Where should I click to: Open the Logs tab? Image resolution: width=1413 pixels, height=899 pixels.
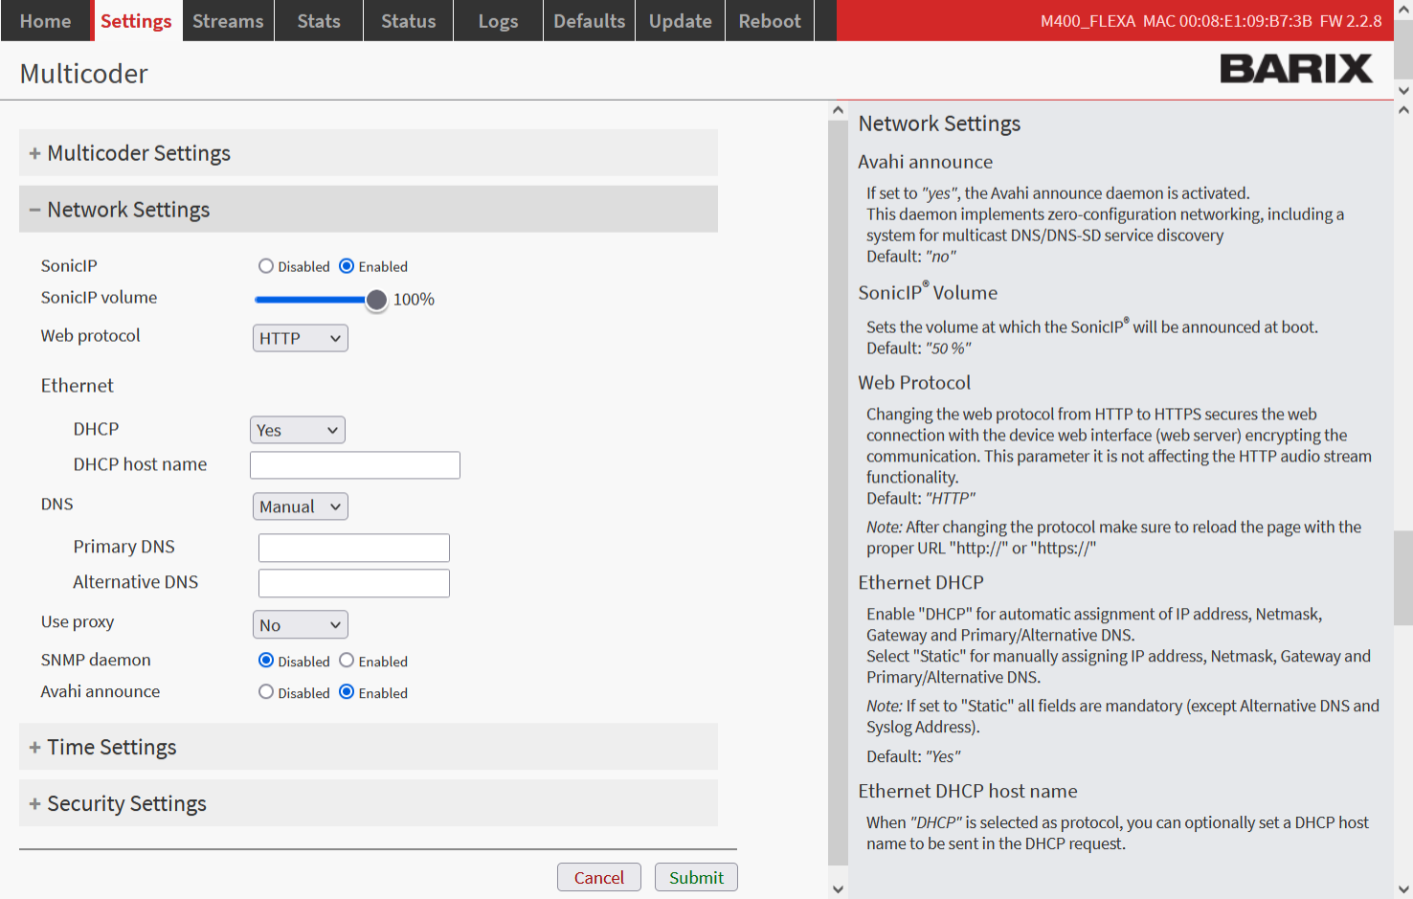pyautogui.click(x=498, y=21)
